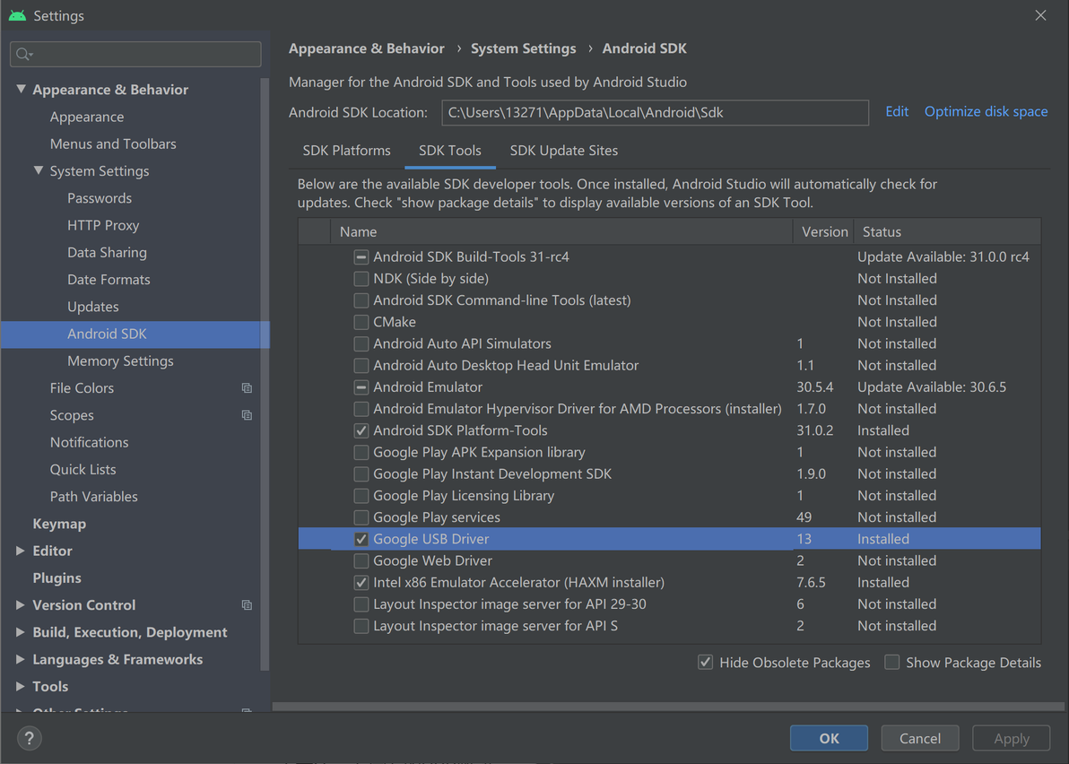Click the Android logo in title bar
The width and height of the screenshot is (1069, 764).
click(x=17, y=15)
